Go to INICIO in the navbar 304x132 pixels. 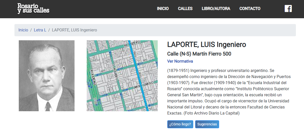point(163,9)
